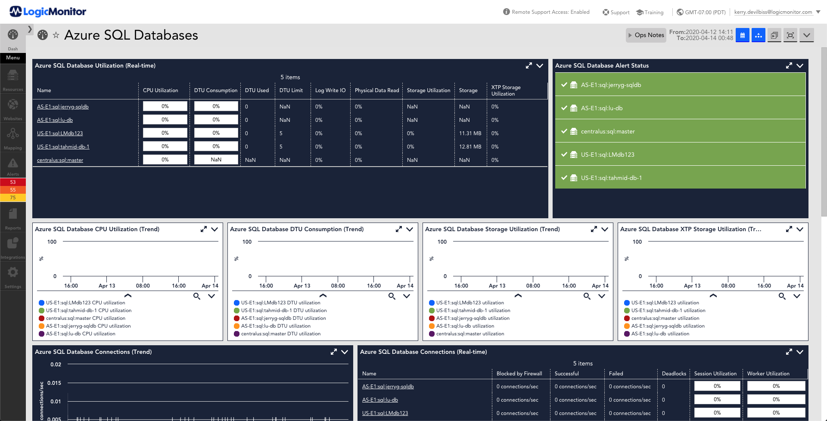Toggle centralus:sql:master DTU utilization legend series
The height and width of the screenshot is (421, 827).
point(277,334)
